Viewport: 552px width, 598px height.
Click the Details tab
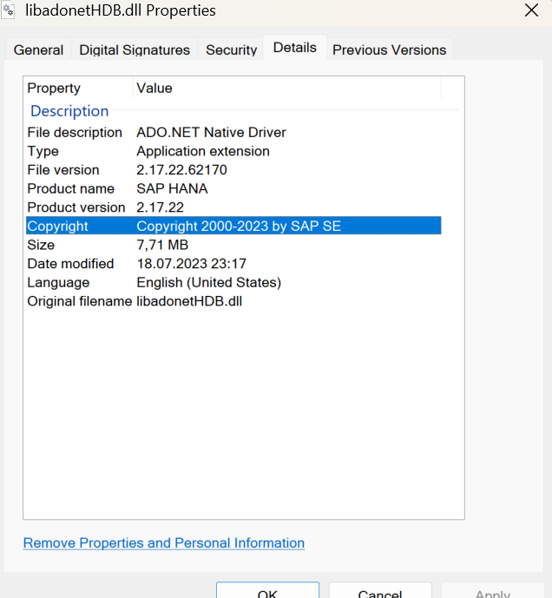click(x=295, y=48)
